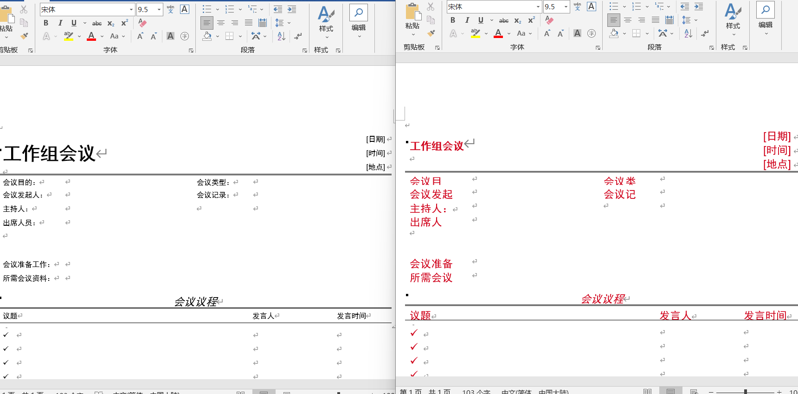798x394 pixels.
Task: Open Styles gallery in left window
Action: click(326, 21)
